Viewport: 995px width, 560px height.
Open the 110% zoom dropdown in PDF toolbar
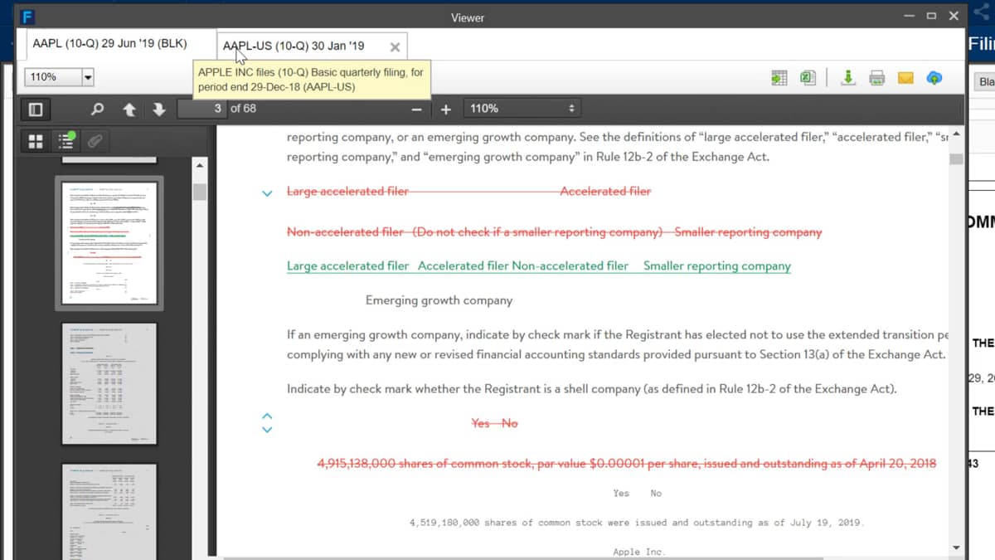(x=522, y=109)
